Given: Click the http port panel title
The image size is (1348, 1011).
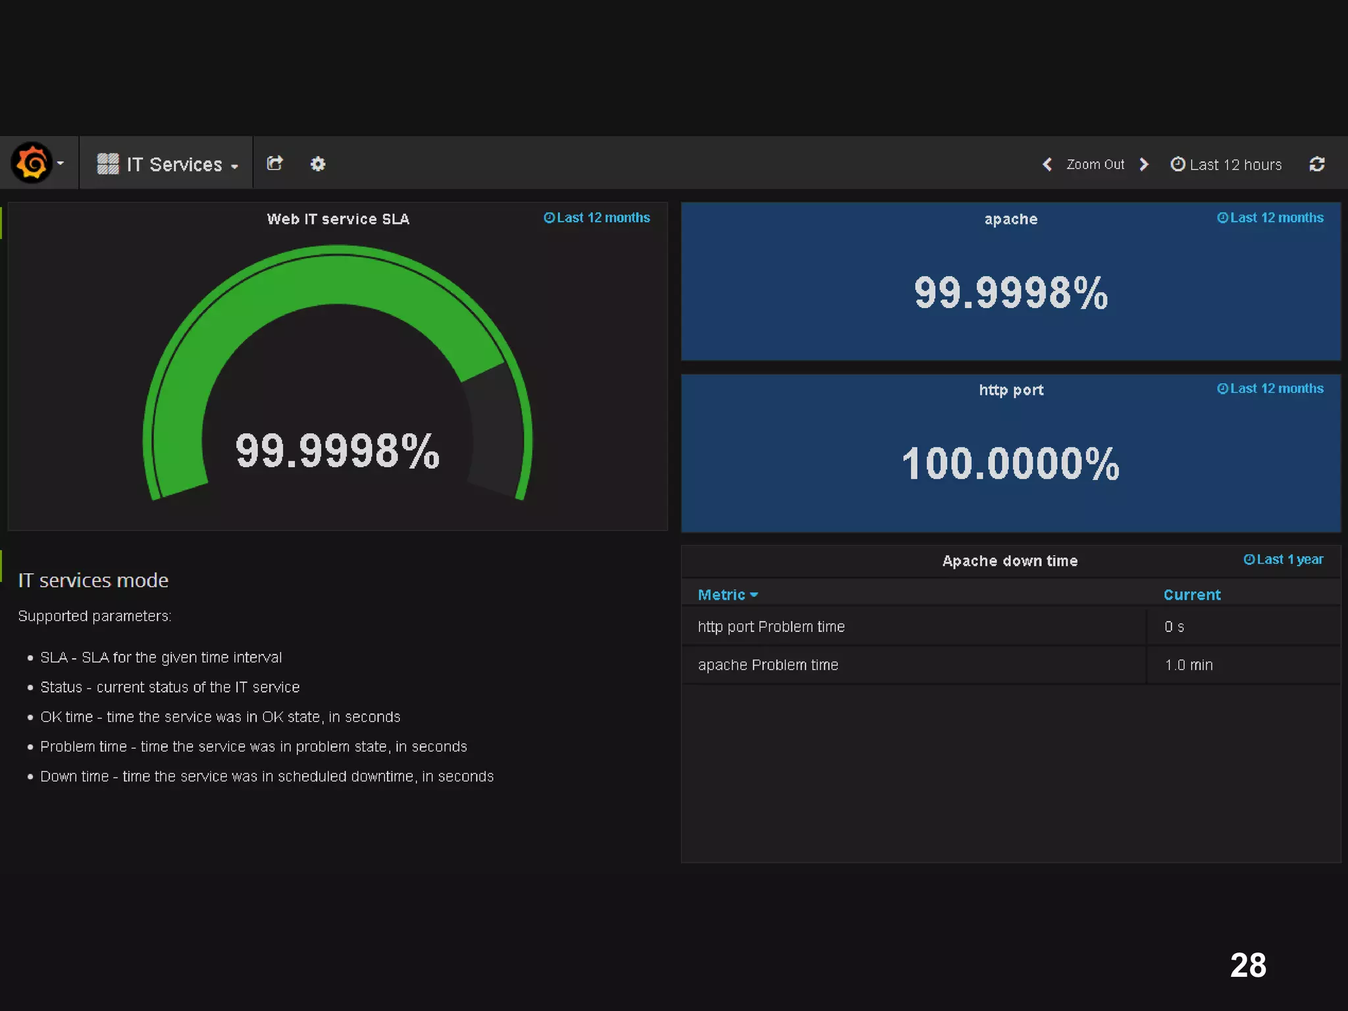Looking at the screenshot, I should tap(1010, 390).
